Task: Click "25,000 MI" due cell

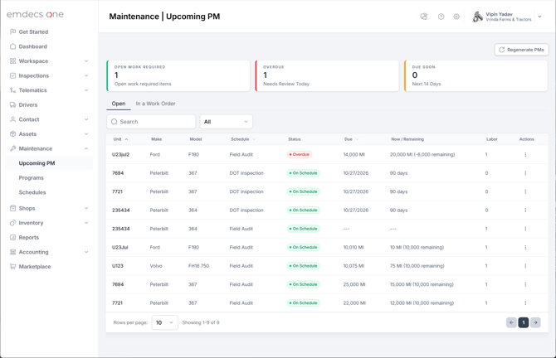Action: 354,284
